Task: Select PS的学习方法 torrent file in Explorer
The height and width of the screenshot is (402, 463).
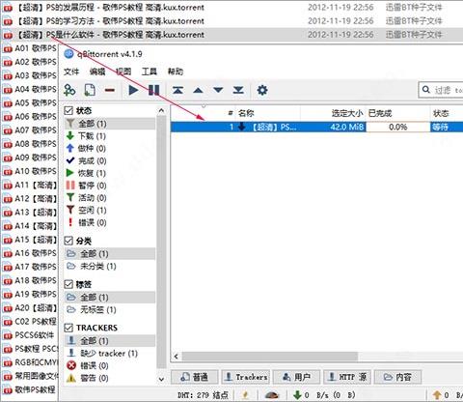Action: [111, 21]
